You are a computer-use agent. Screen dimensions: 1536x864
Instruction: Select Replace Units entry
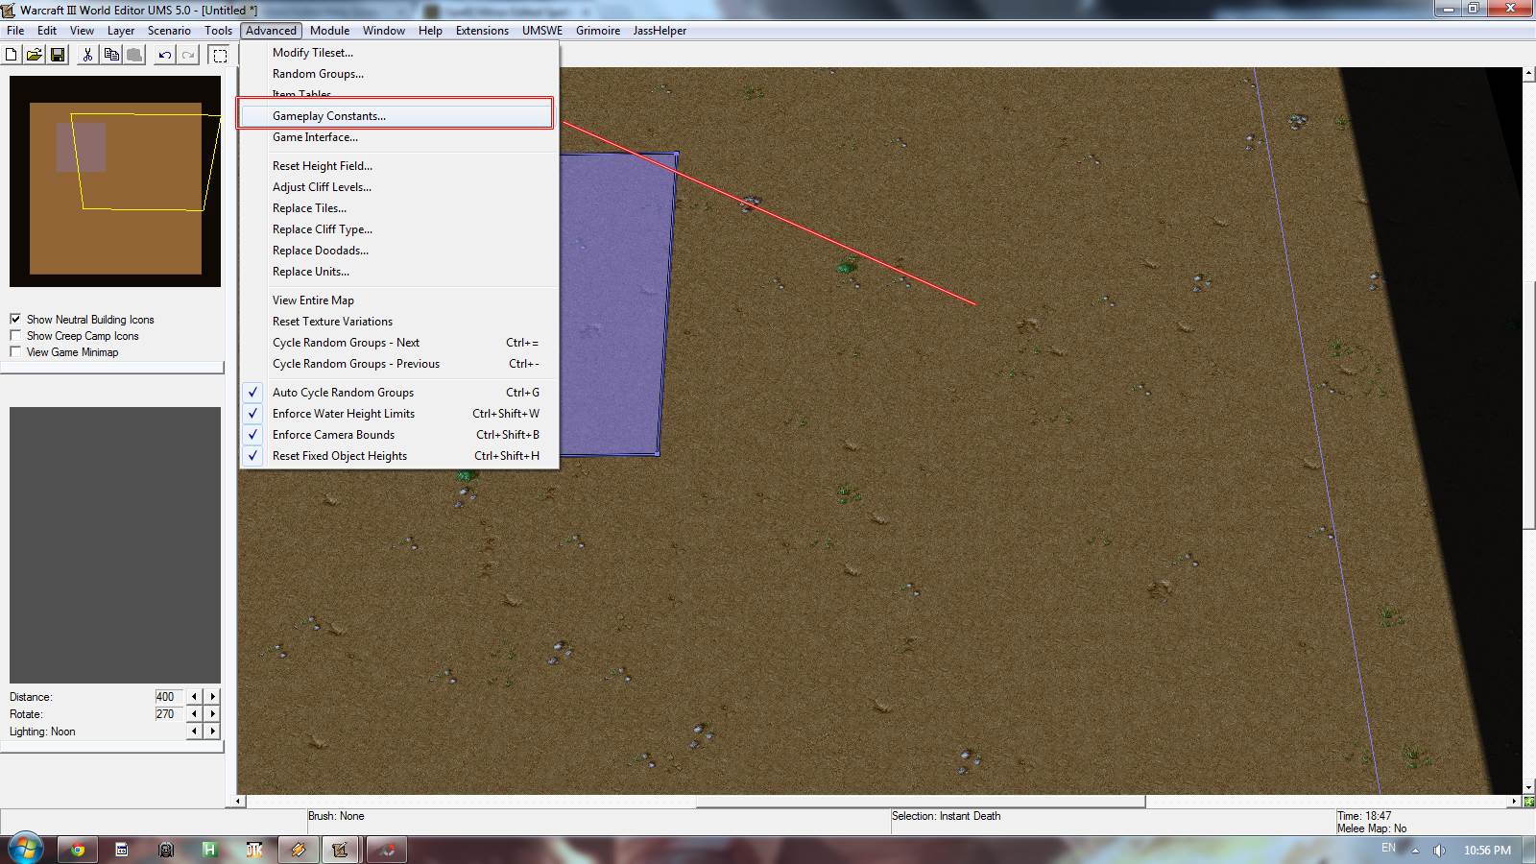398,272
